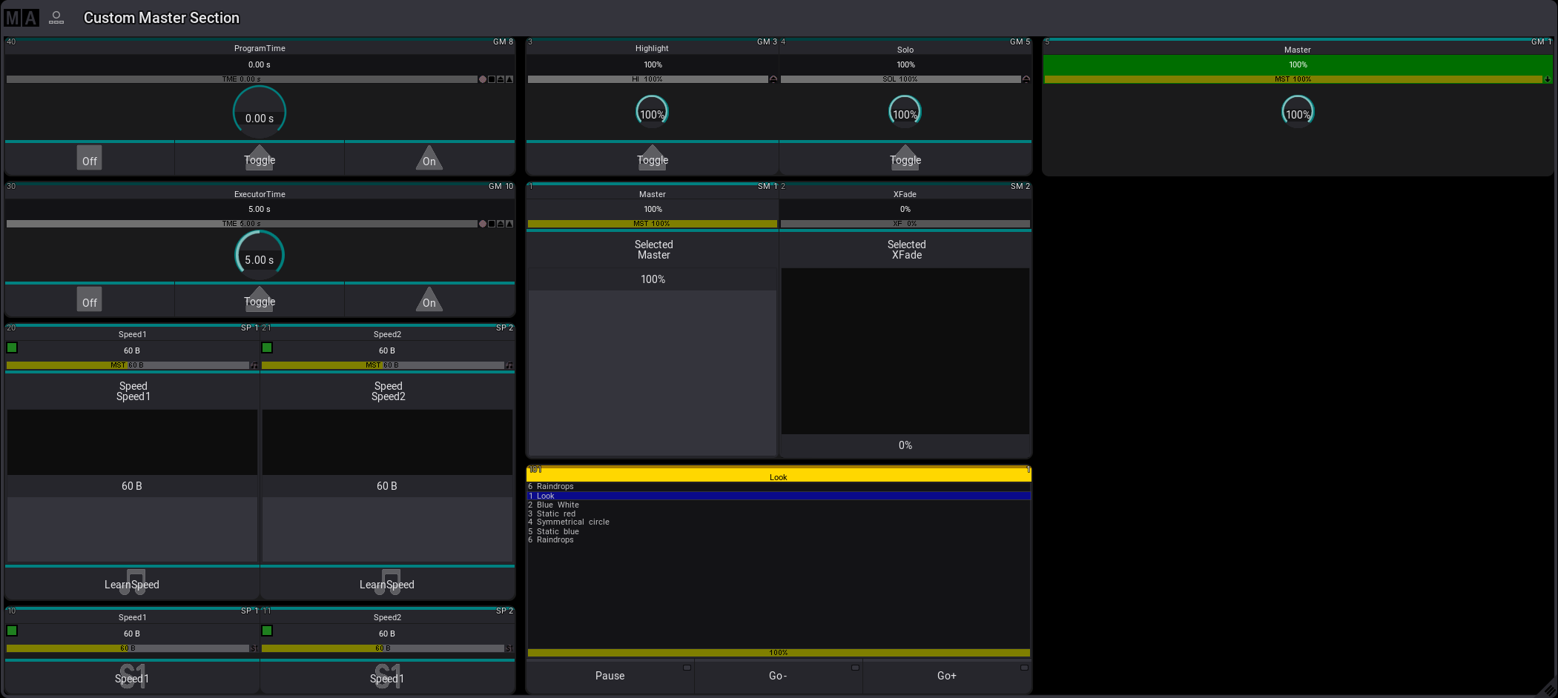Click ExecutorTime round striped status icon
This screenshot has width=1558, height=698.
483,224
